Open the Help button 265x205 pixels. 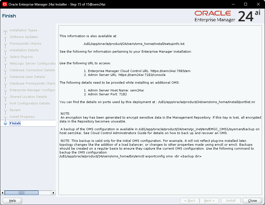point(12,201)
